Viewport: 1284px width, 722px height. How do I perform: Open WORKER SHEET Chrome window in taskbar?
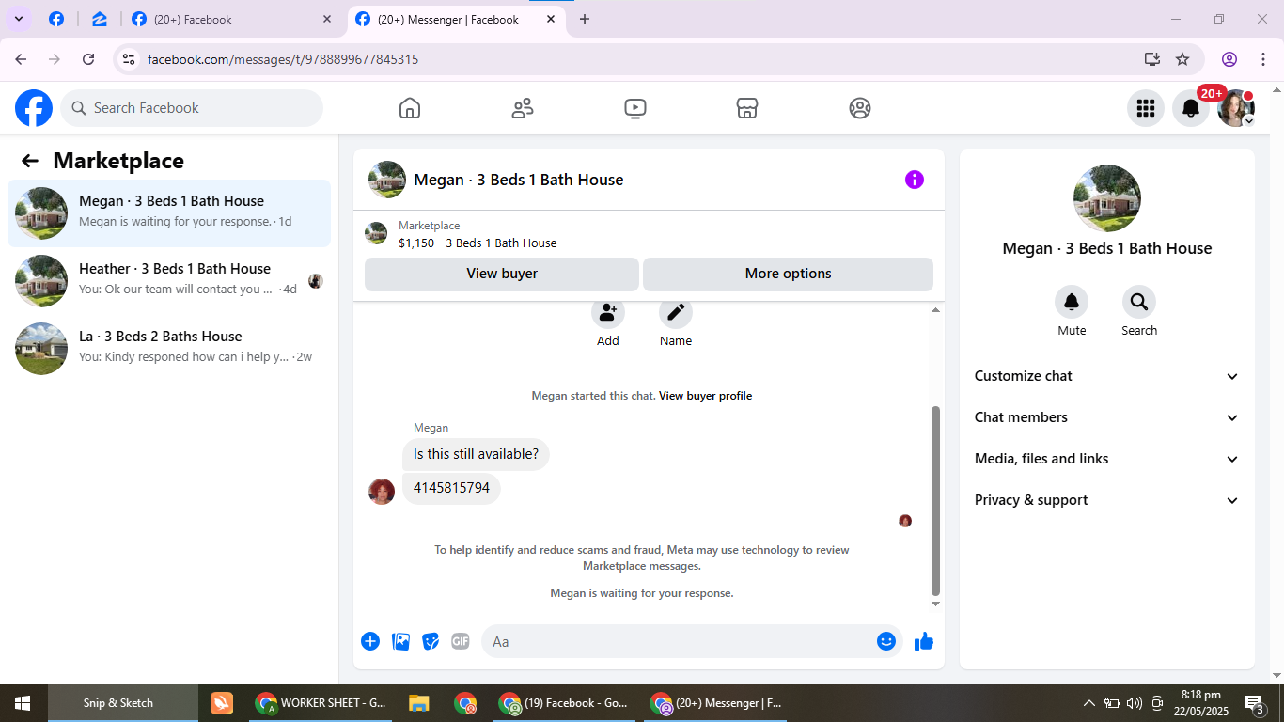[x=321, y=703]
